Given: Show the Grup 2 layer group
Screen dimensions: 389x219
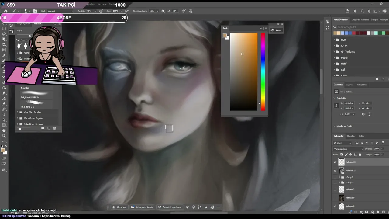Looking at the screenshot, I should click(x=335, y=177).
